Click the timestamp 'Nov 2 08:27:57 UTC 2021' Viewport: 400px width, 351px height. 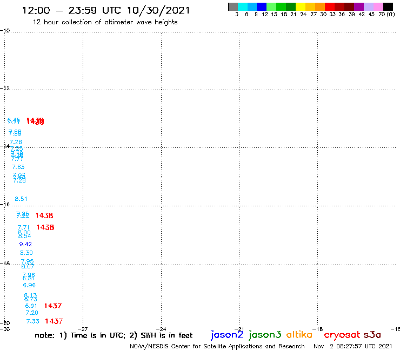pyautogui.click(x=353, y=346)
